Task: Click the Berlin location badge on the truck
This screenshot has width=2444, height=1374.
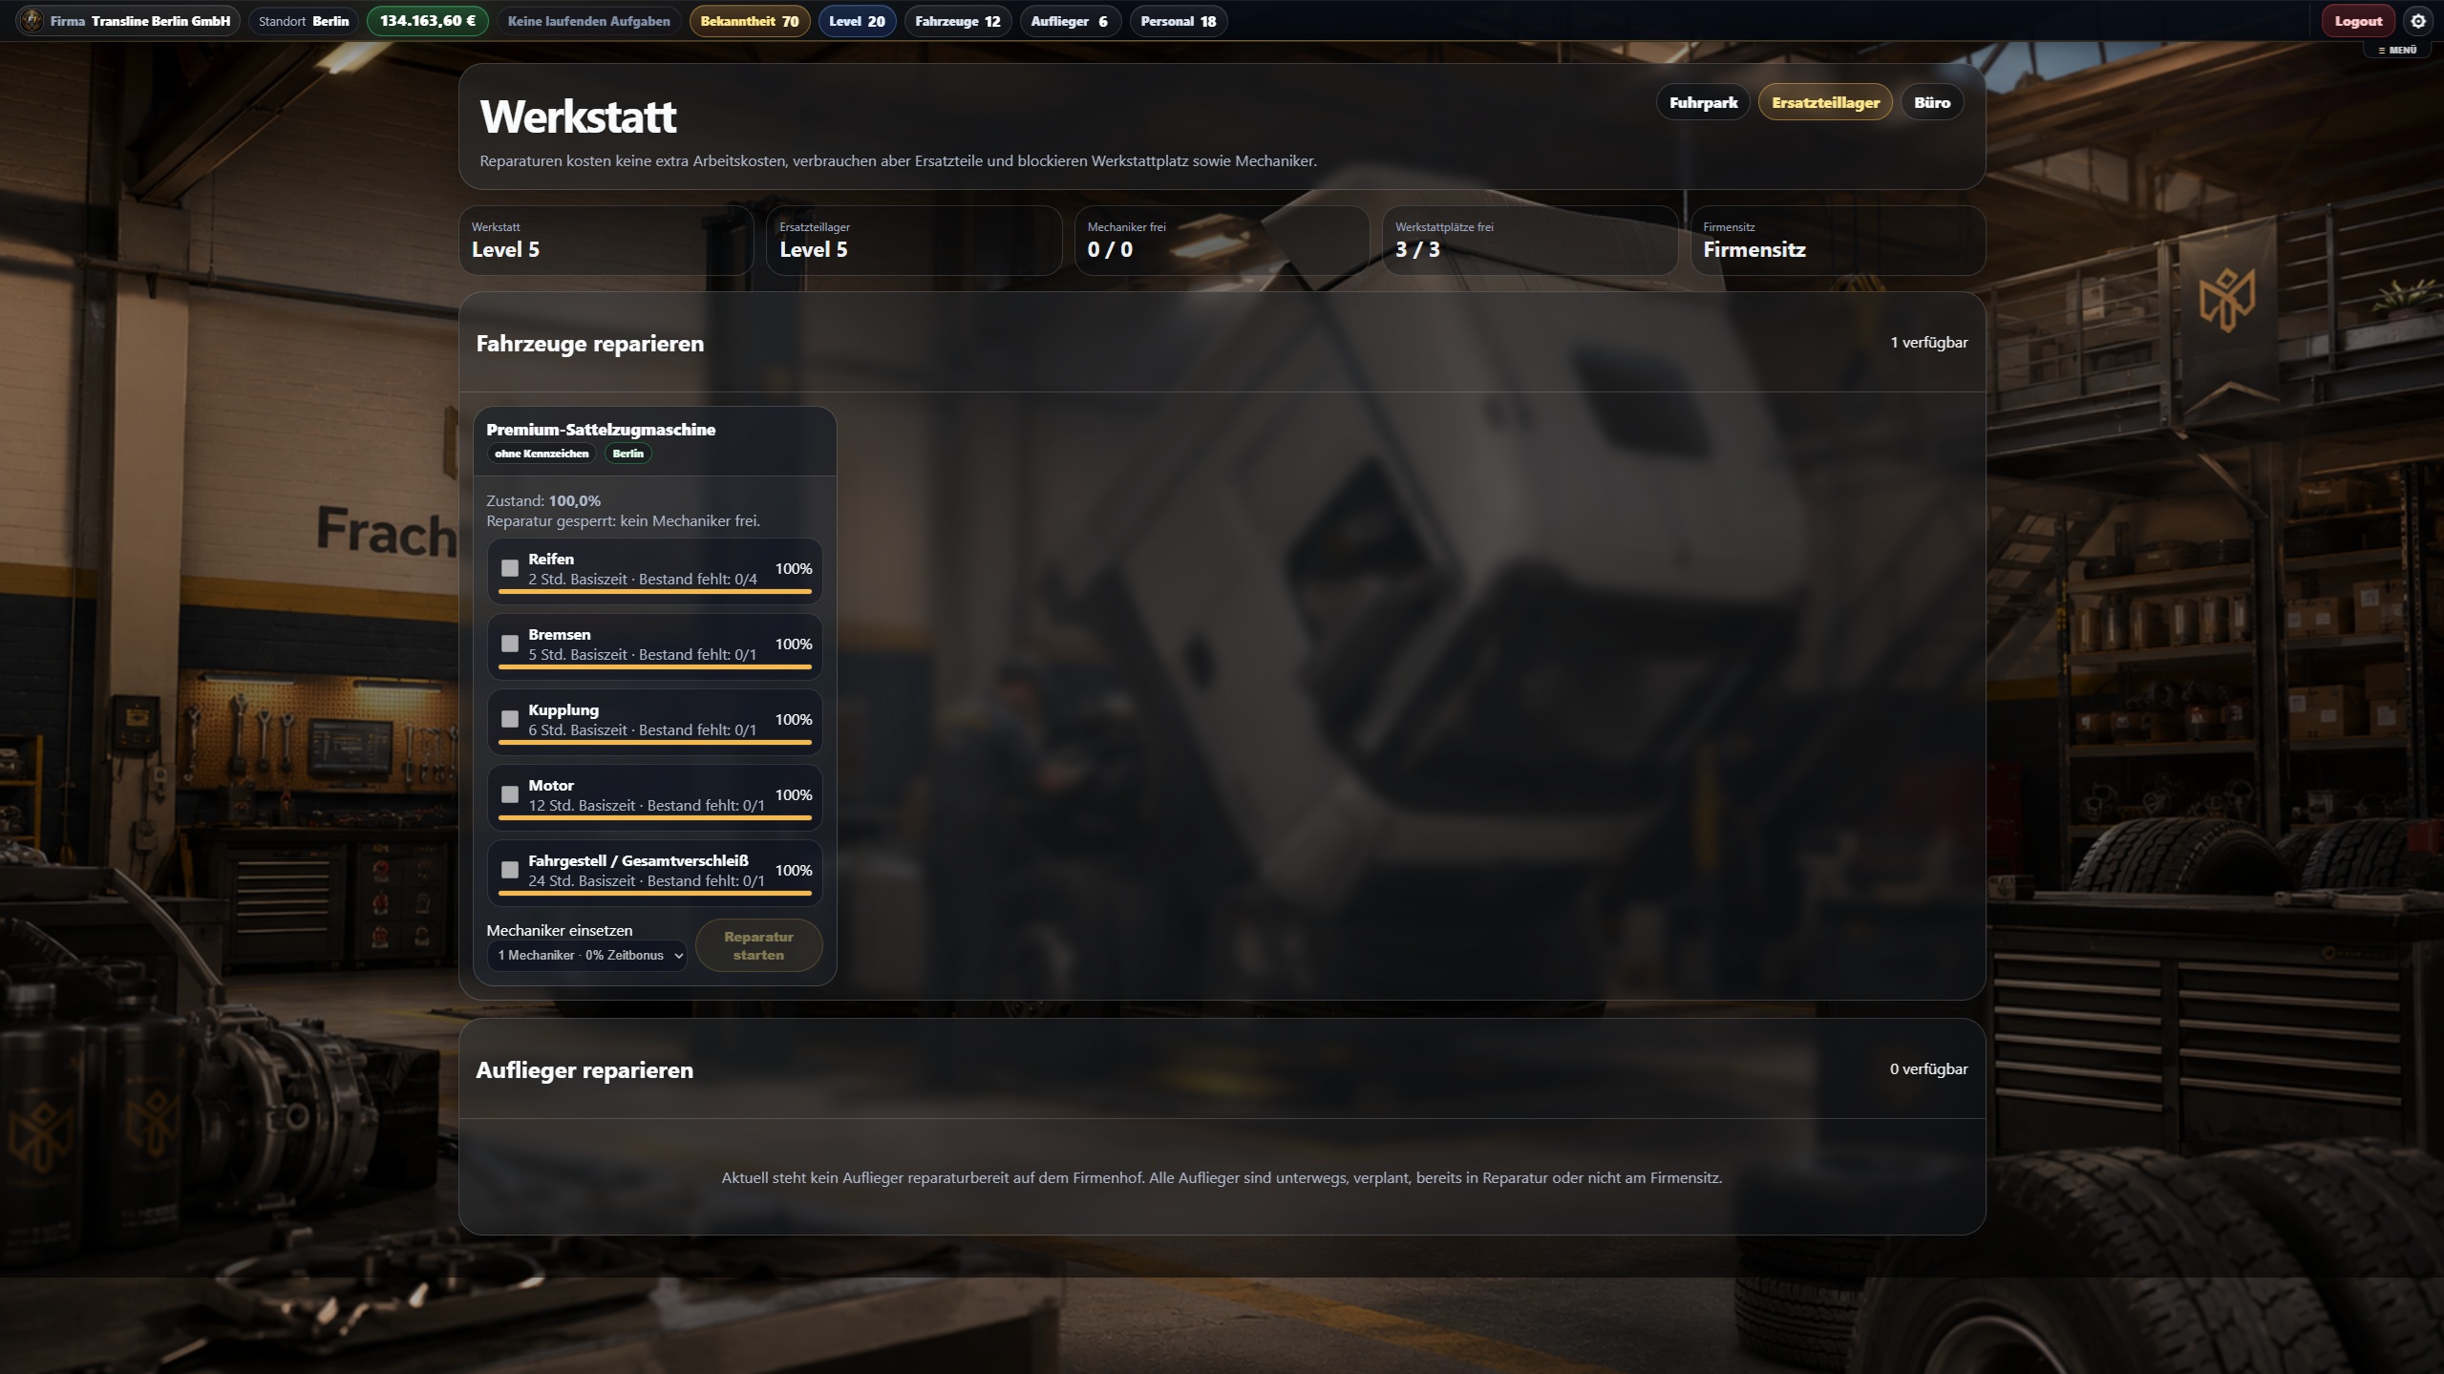Action: pos(627,454)
